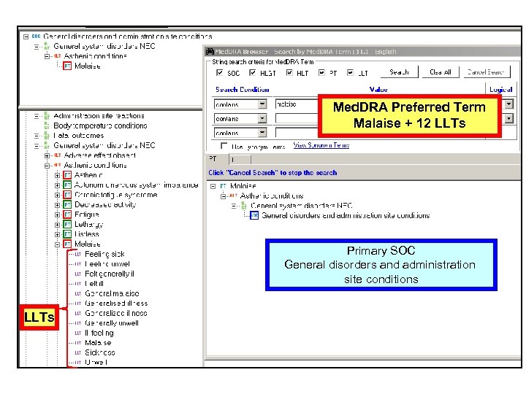
Task: Open the second 'contains' condition dropdown
Action: coord(262,118)
